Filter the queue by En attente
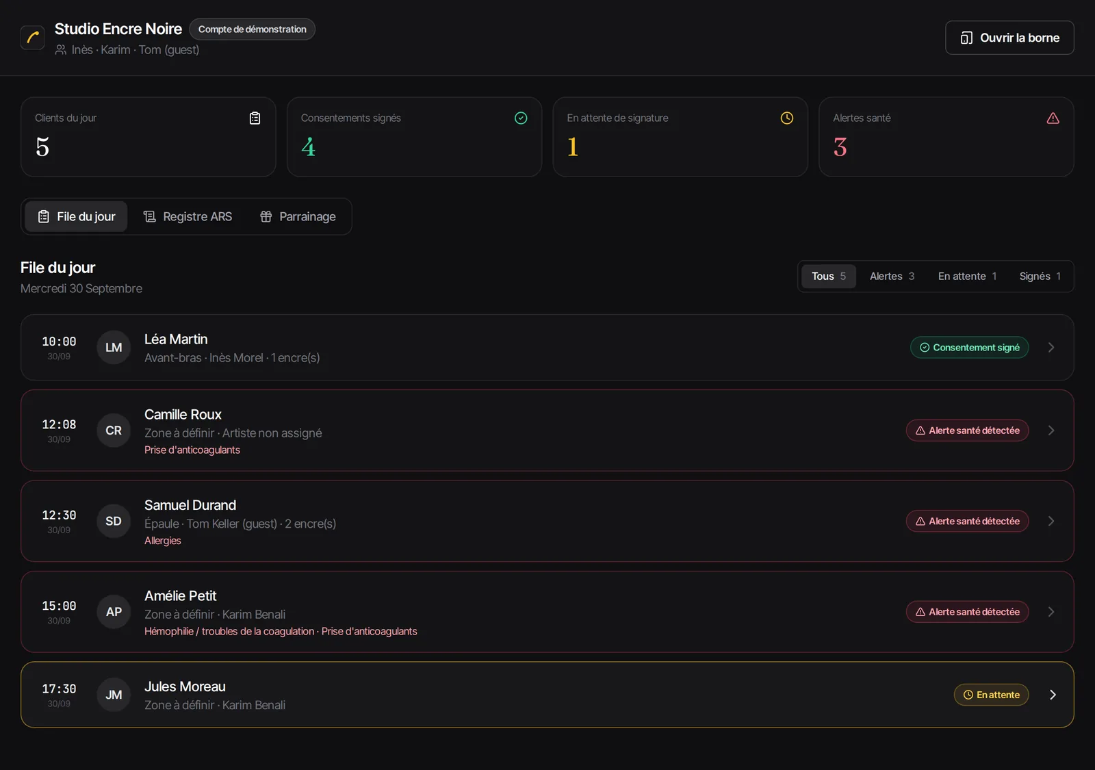Image resolution: width=1095 pixels, height=770 pixels. (967, 277)
